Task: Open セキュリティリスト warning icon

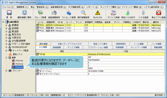Action: 98,13
